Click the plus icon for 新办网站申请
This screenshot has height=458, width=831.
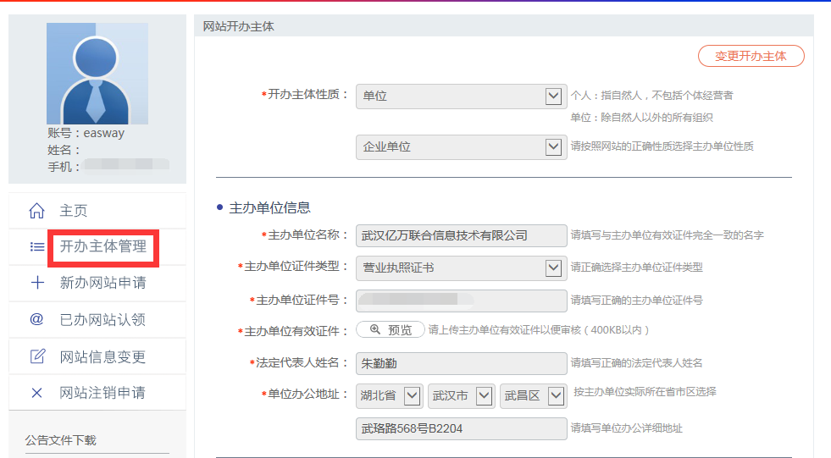coord(36,283)
